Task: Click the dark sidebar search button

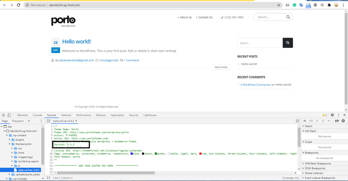Action: (288, 43)
